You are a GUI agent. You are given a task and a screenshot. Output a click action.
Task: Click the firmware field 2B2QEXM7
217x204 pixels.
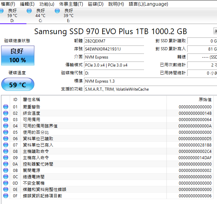coord(114,41)
